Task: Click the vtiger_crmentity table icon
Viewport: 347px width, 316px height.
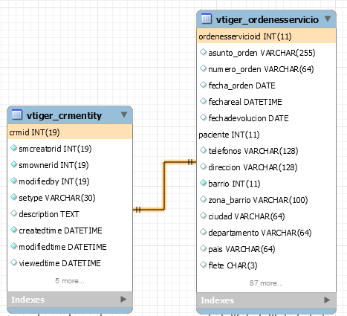Action: click(x=17, y=115)
